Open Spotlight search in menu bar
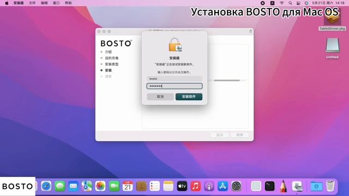 click(x=290, y=3)
